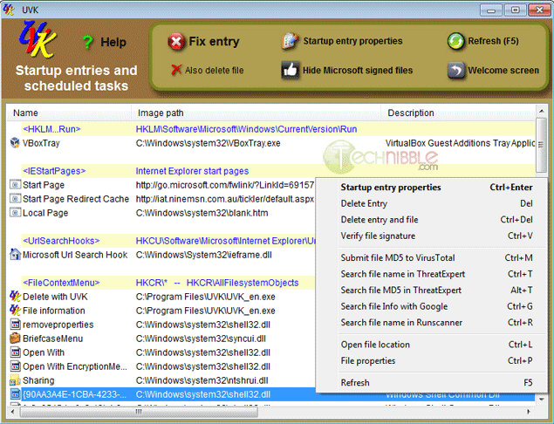Click the briefcase icon for BriefcaseMenu
554x424 pixels.
coord(15,339)
